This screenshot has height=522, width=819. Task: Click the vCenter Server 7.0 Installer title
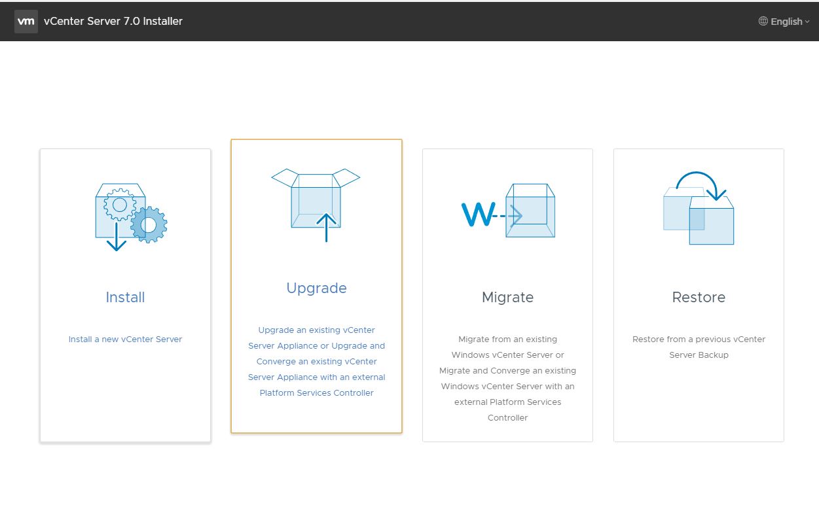point(113,21)
